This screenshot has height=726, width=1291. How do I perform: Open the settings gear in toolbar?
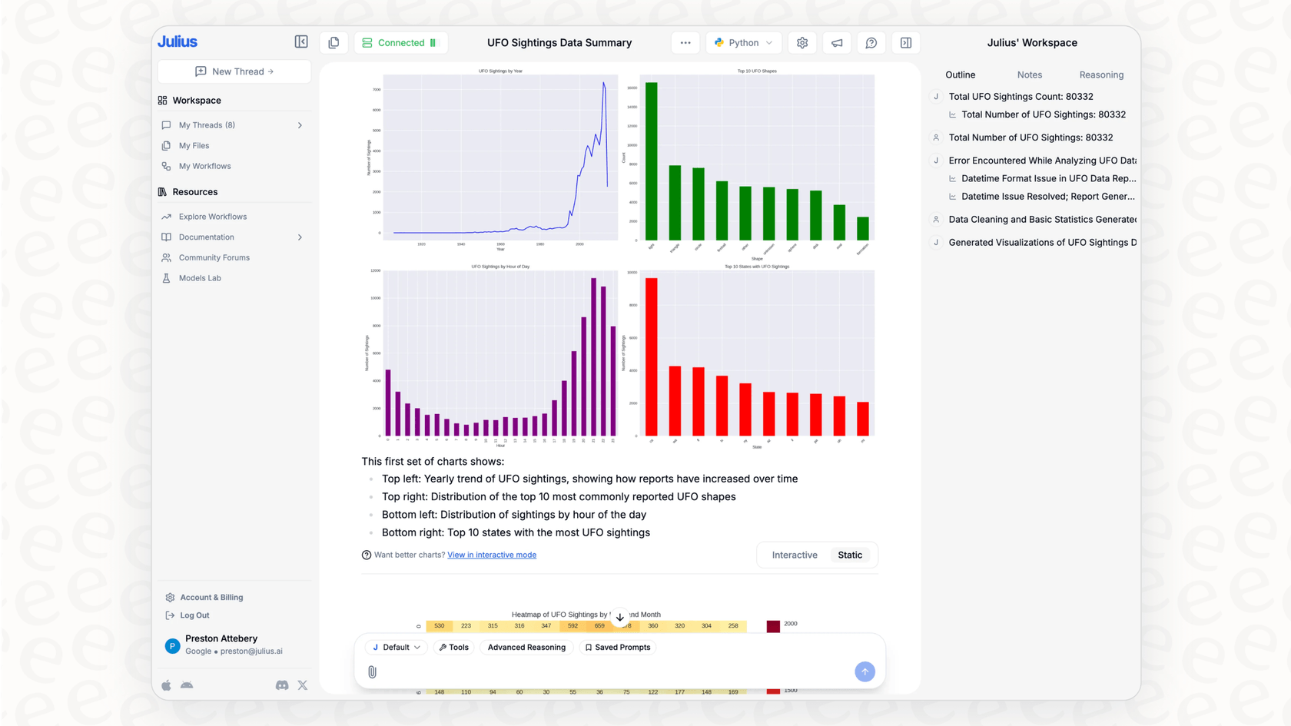[802, 43]
